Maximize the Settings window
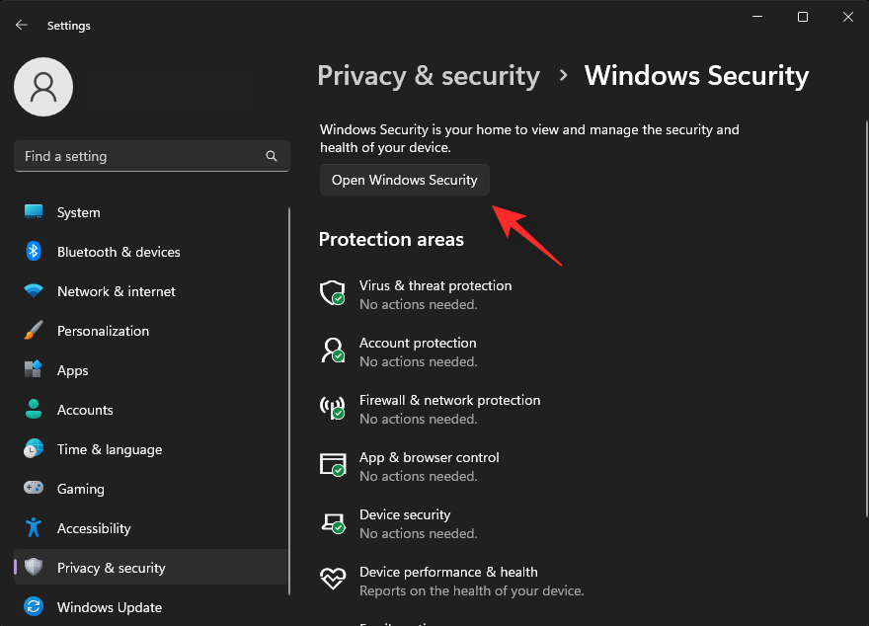The width and height of the screenshot is (869, 626). coord(803,17)
